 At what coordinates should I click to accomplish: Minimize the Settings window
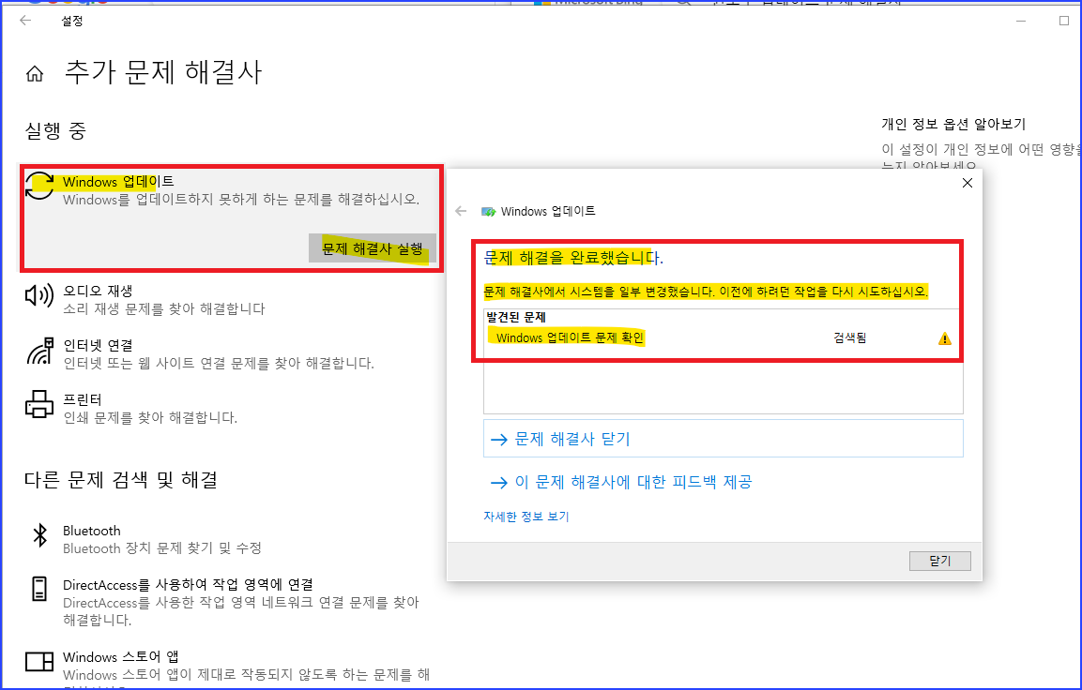(x=1021, y=21)
